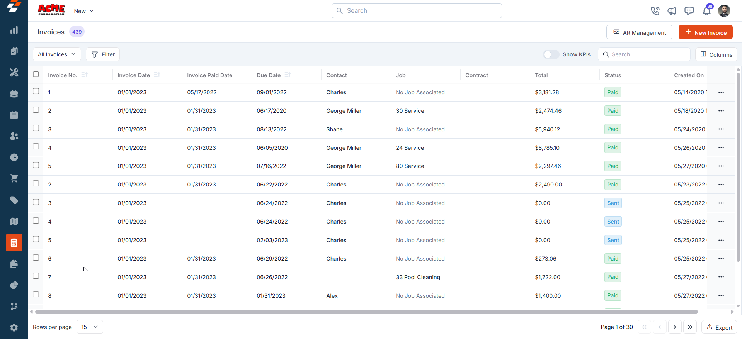This screenshot has width=742, height=339.
Task: Create a New Invoice
Action: (705, 32)
